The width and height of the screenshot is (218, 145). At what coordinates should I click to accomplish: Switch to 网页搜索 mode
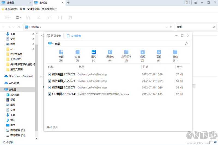click(x=54, y=36)
